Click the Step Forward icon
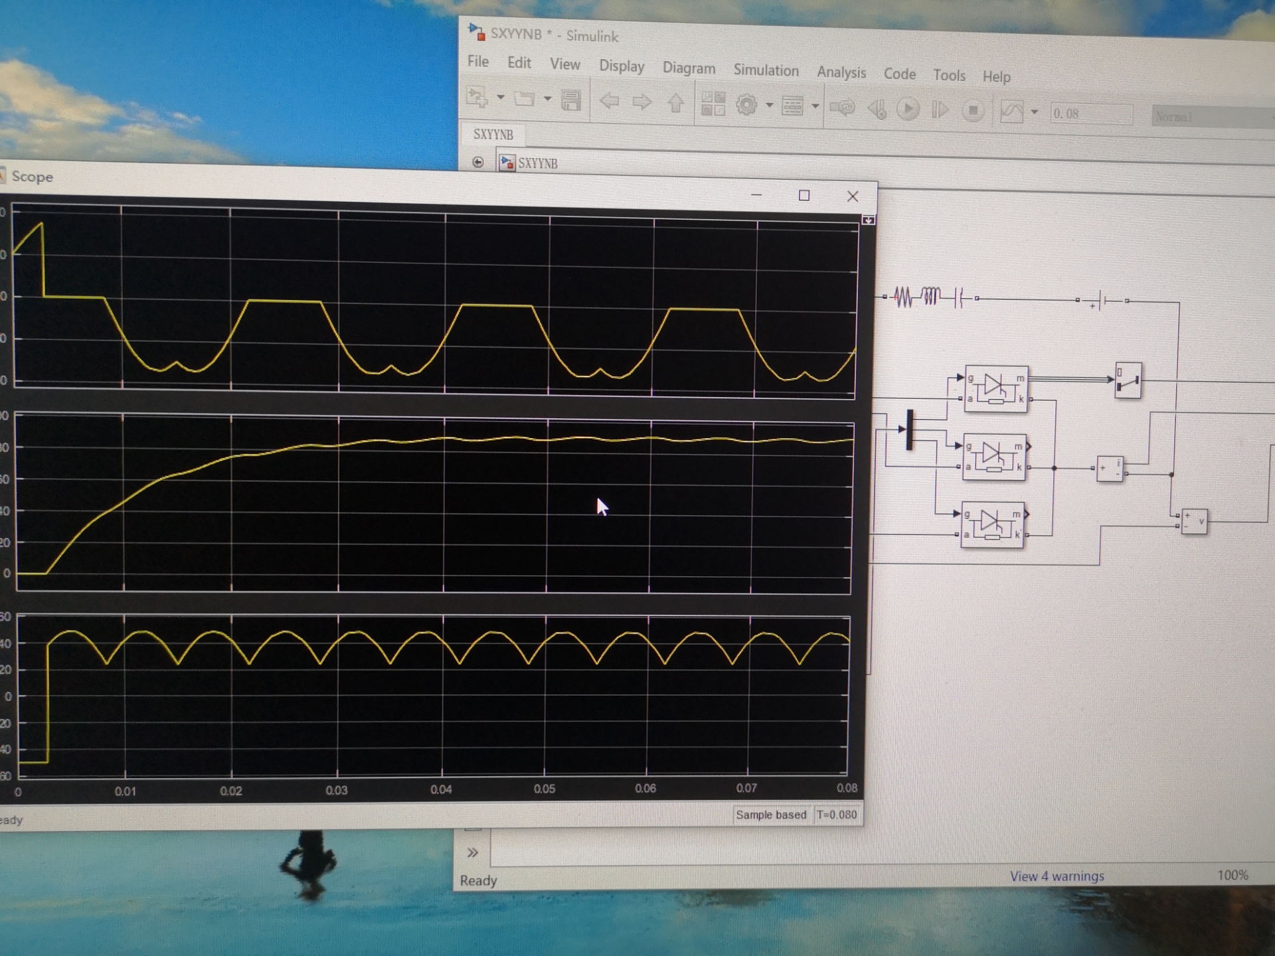 [940, 110]
